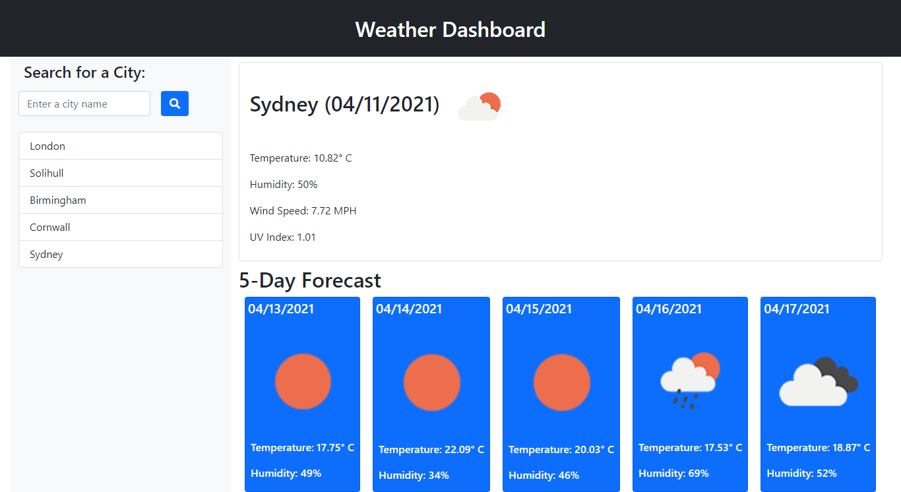Click the magnifying glass search button
This screenshot has height=492, width=901.
point(175,104)
